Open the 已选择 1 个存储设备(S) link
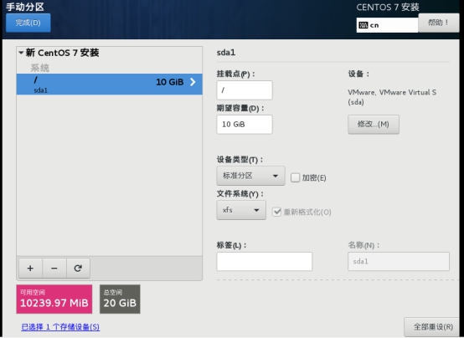Screen dimensions: 464x338 [60, 327]
